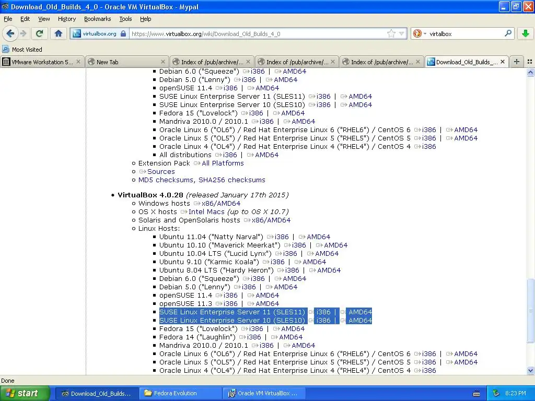This screenshot has height=401, width=535.
Task: Open the MD5 checksums link
Action: click(166, 180)
